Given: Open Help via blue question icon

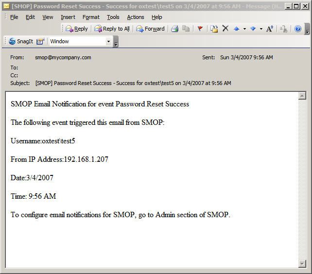Looking at the screenshot, I should click(298, 29).
